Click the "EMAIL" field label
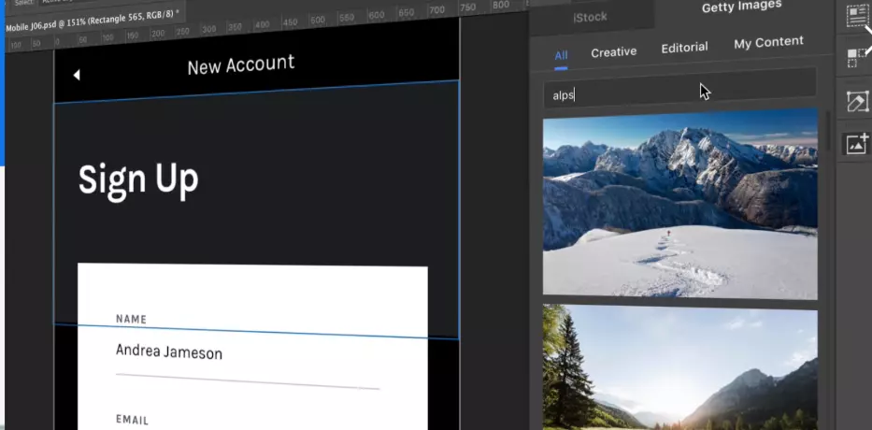 (x=133, y=420)
